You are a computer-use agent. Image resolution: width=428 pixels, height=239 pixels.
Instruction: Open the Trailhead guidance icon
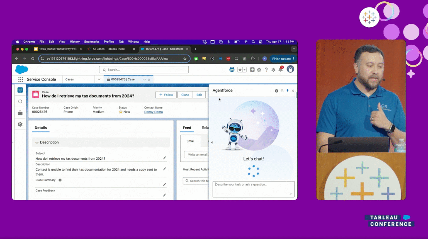pos(259,70)
